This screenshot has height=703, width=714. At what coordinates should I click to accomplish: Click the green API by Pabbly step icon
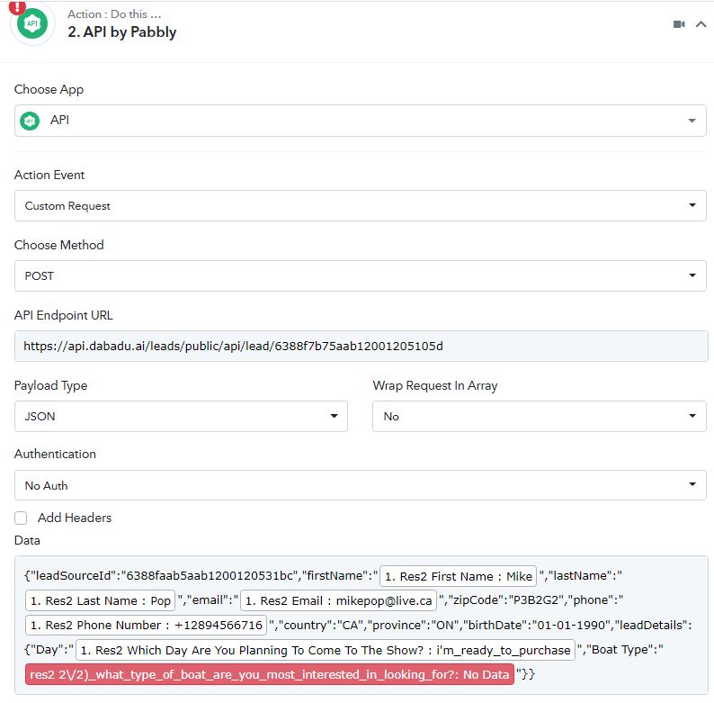(x=32, y=23)
